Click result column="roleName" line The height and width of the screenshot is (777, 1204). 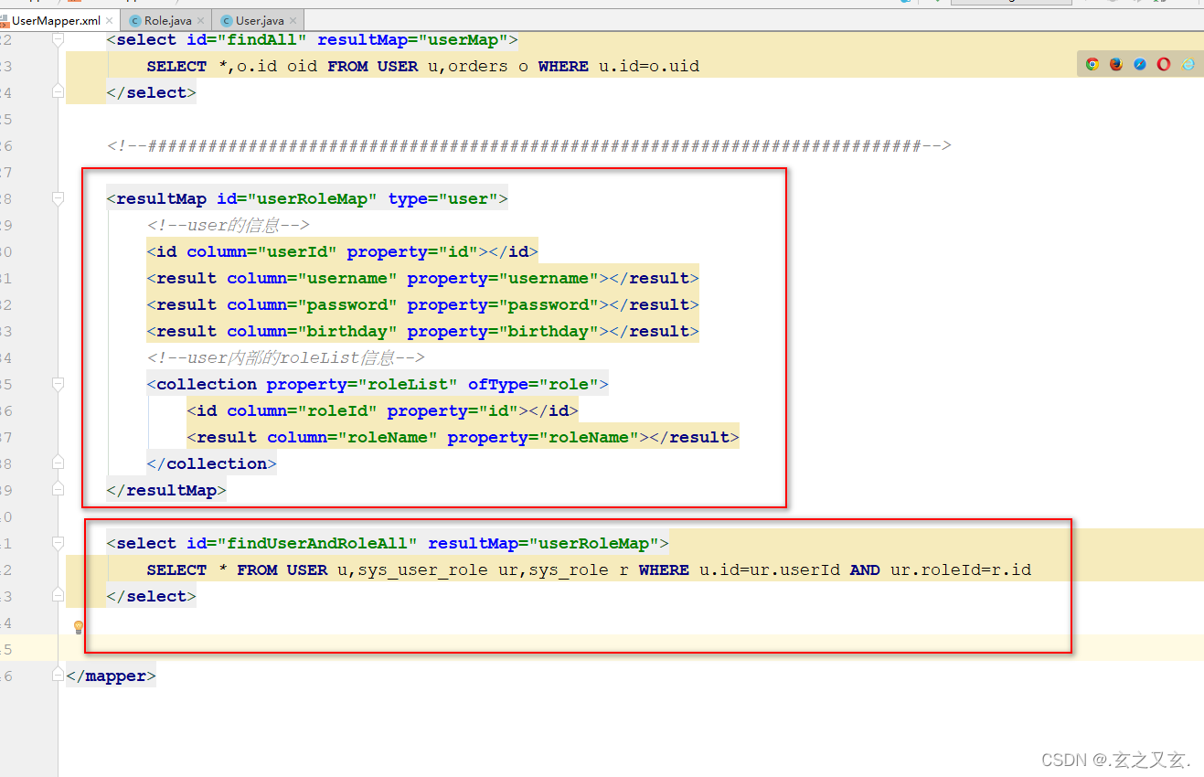click(x=463, y=437)
